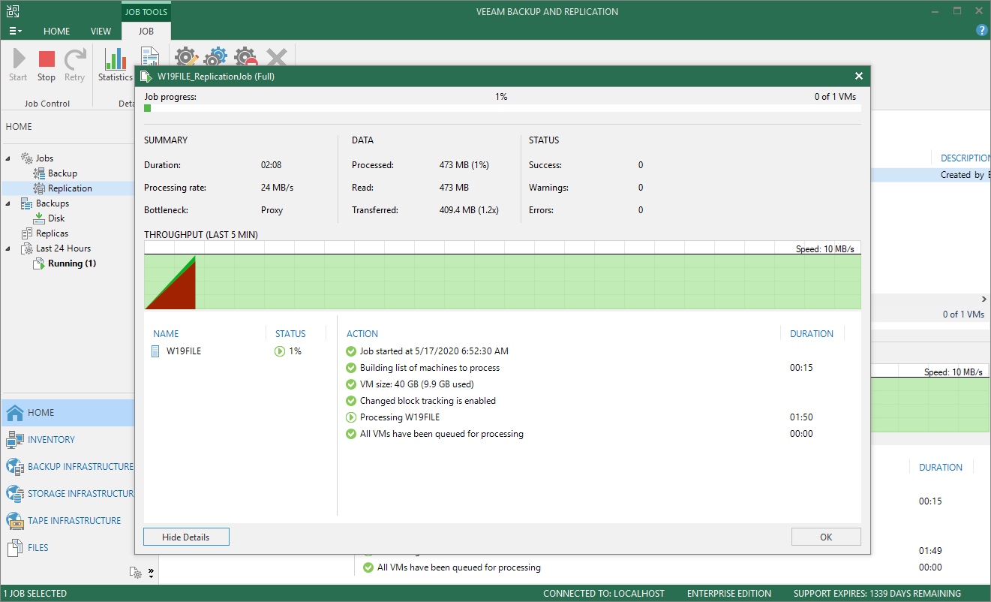The width and height of the screenshot is (991, 602).
Task: Click the Disk download icon in tree
Action: (x=39, y=218)
